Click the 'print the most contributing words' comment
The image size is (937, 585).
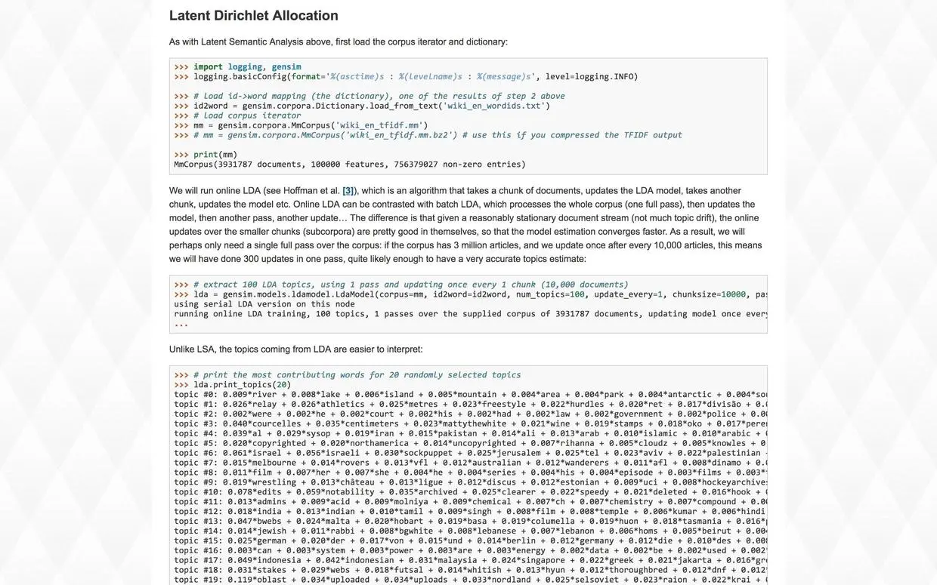[x=348, y=375]
